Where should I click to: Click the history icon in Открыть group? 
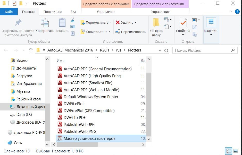[x=195, y=34]
